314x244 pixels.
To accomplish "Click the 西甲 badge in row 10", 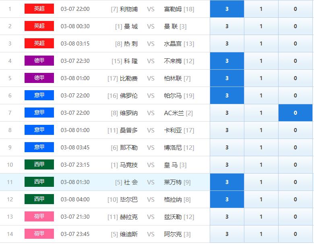I will coord(39,164).
